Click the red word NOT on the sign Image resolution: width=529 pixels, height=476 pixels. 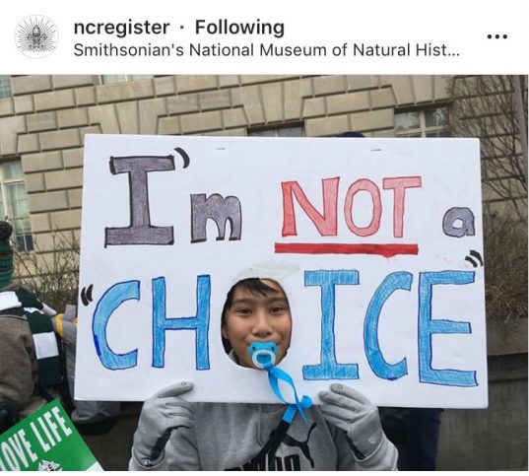352,207
